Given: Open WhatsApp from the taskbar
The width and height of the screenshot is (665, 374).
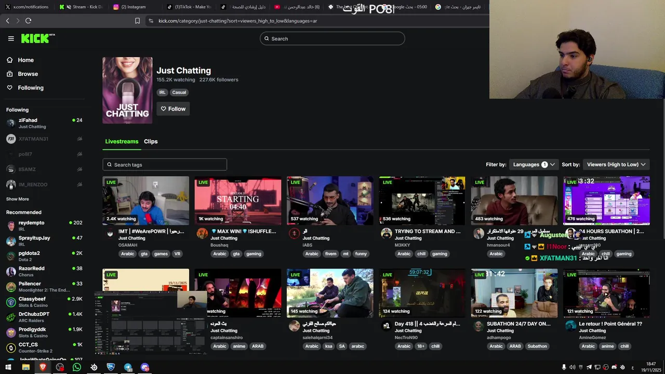Looking at the screenshot, I should (x=77, y=367).
